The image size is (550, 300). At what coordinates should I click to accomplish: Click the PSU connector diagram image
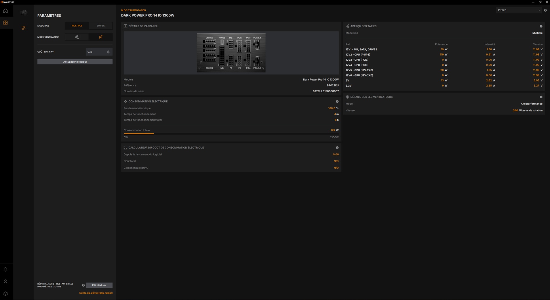[231, 53]
